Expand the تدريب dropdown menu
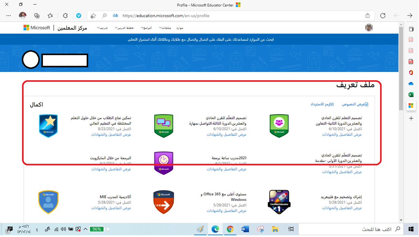Viewport: 419px width, 237px height. [102, 28]
